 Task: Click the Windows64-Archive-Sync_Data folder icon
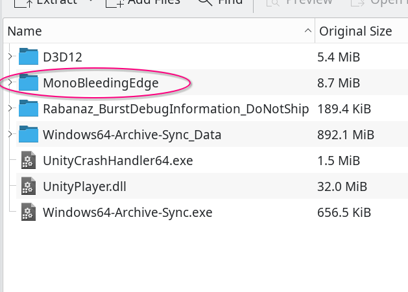pos(29,135)
